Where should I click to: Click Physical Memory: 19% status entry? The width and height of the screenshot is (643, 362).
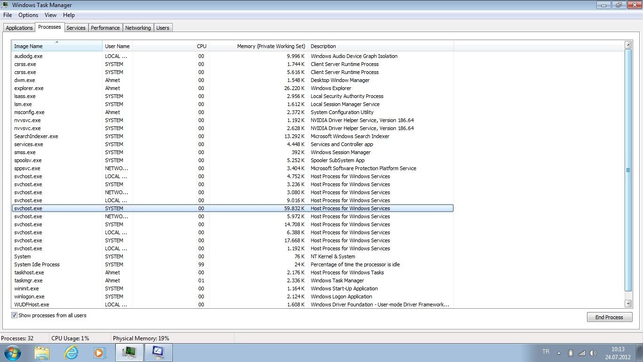(141, 338)
